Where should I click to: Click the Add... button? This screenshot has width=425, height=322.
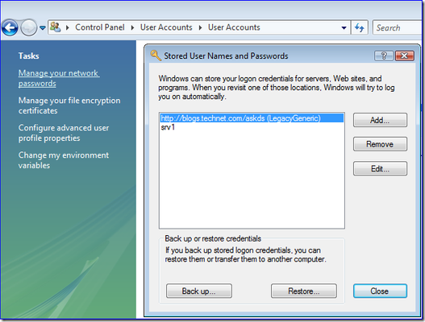(x=380, y=120)
